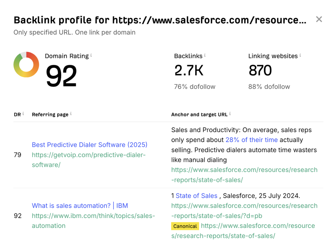Click info icon beside Domain Rating
This screenshot has height=242, width=336.
pyautogui.click(x=91, y=55)
